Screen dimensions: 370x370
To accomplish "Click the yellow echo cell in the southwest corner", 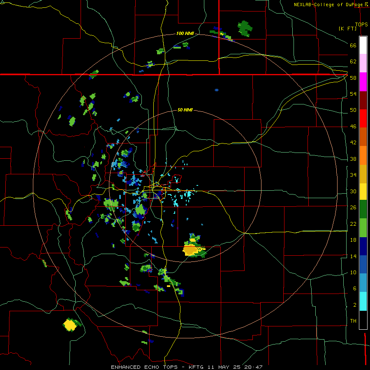I will pyautogui.click(x=70, y=325).
